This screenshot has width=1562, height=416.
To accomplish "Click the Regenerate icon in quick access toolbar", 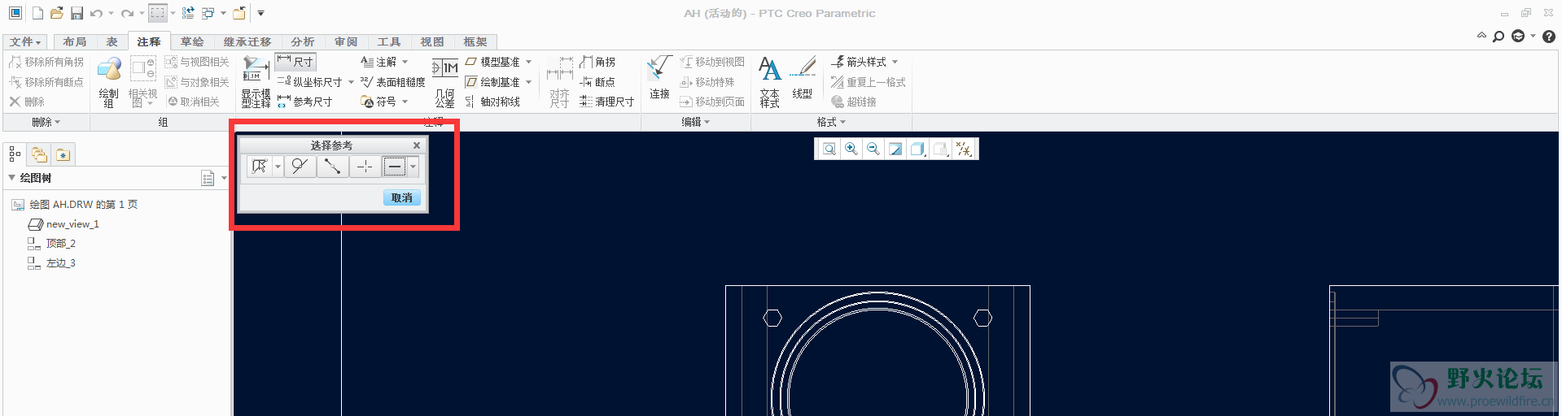I will point(188,13).
